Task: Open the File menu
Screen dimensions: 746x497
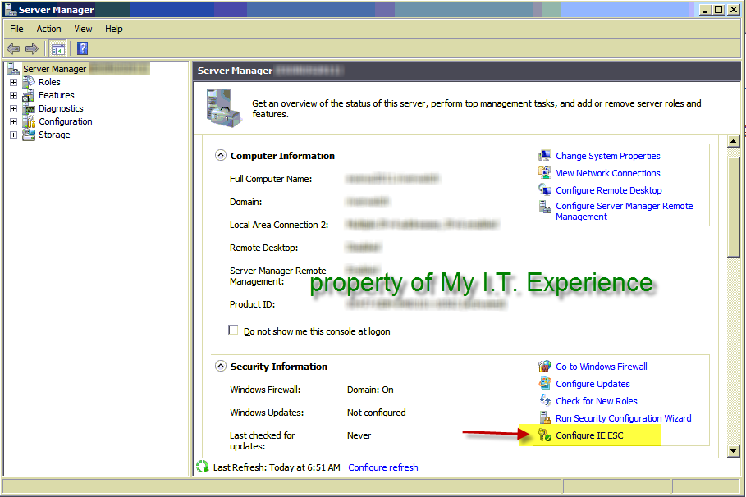Action: [x=16, y=29]
